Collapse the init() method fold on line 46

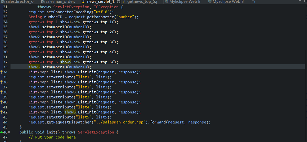pos(9,132)
